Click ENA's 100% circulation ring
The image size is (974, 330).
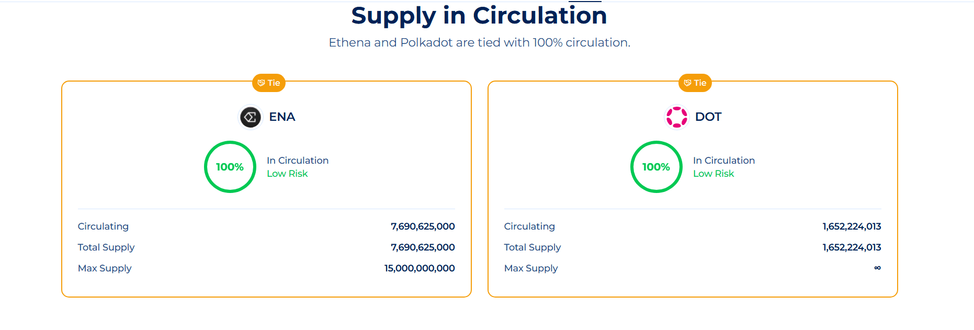point(230,167)
